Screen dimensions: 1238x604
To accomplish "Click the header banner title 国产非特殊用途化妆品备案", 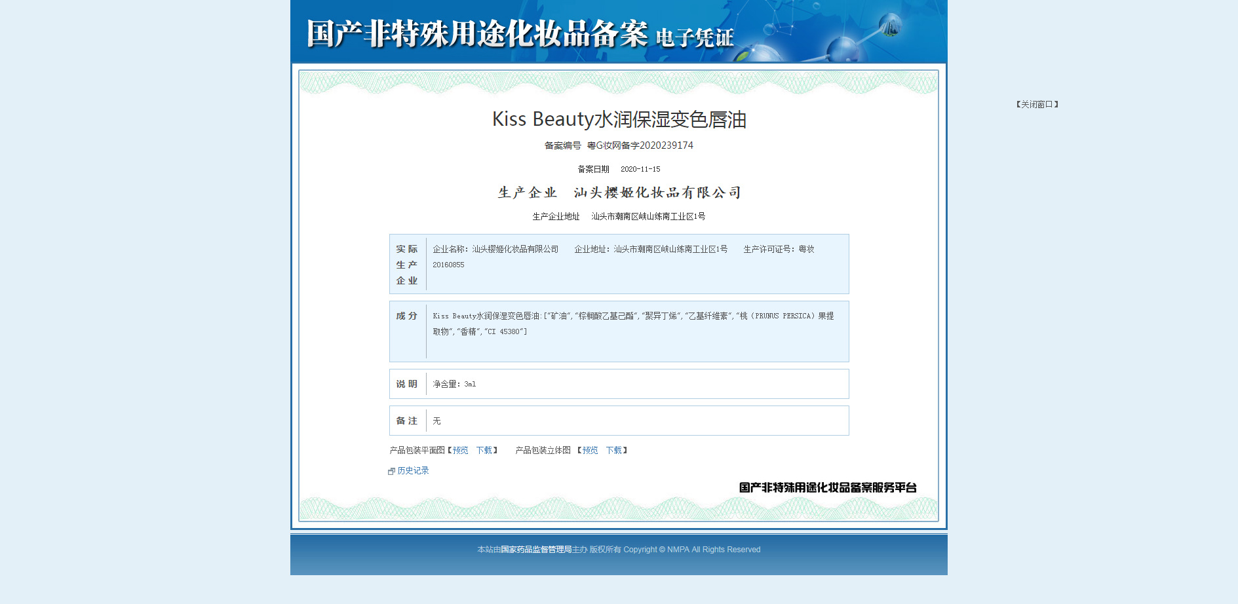I will 477,33.
